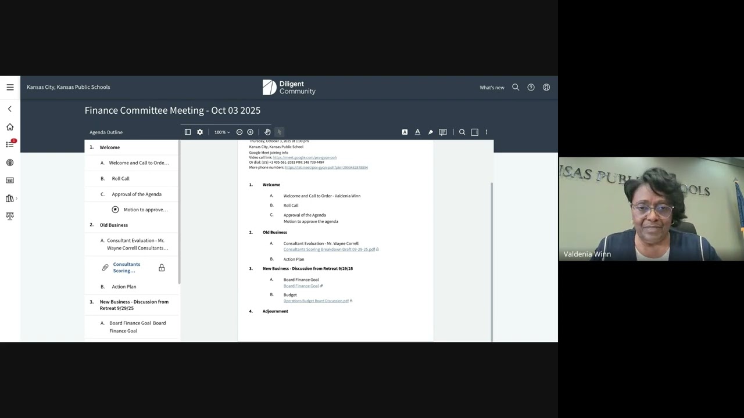Image resolution: width=744 pixels, height=418 pixels.
Task: Open 'Consultants Scoring…' attachment in outline
Action: 127,268
